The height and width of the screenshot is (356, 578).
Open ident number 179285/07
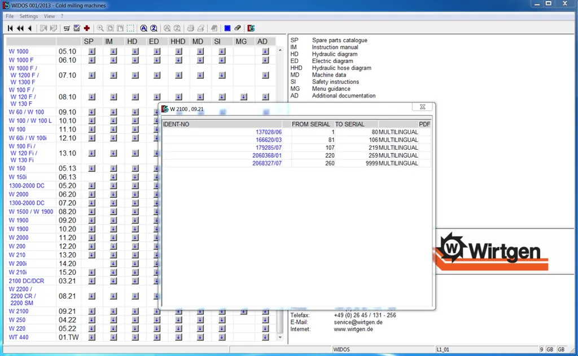coord(268,148)
